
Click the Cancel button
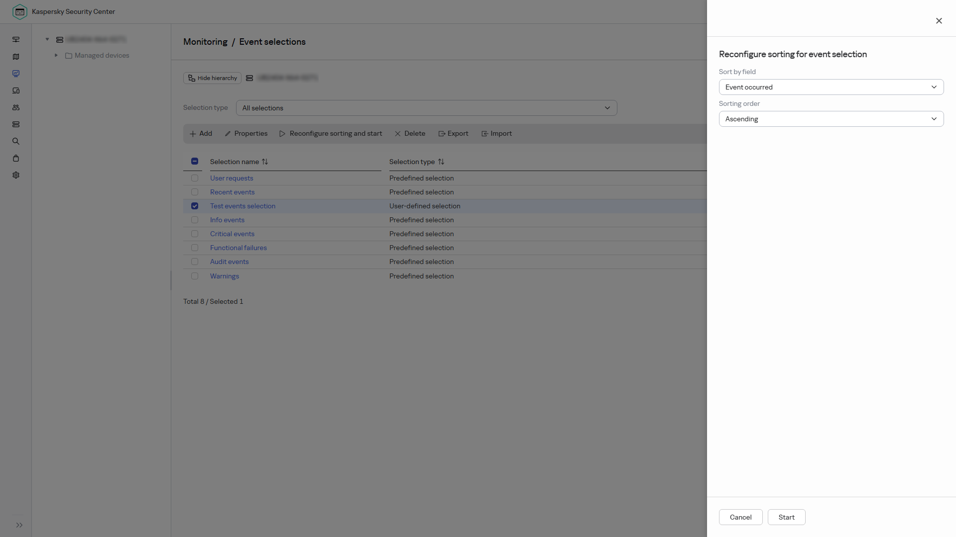pyautogui.click(x=740, y=517)
